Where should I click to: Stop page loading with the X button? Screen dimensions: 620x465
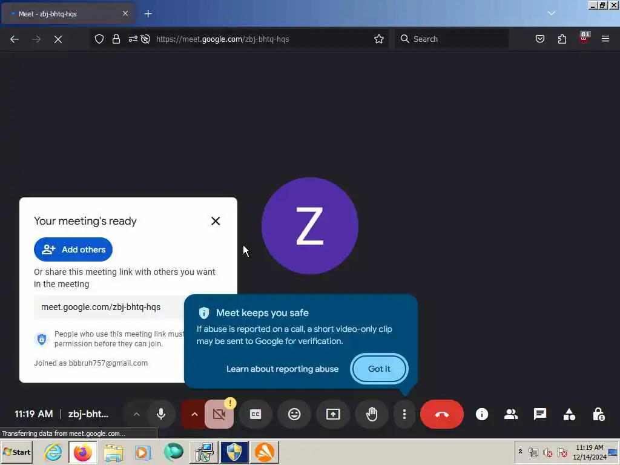pyautogui.click(x=58, y=39)
